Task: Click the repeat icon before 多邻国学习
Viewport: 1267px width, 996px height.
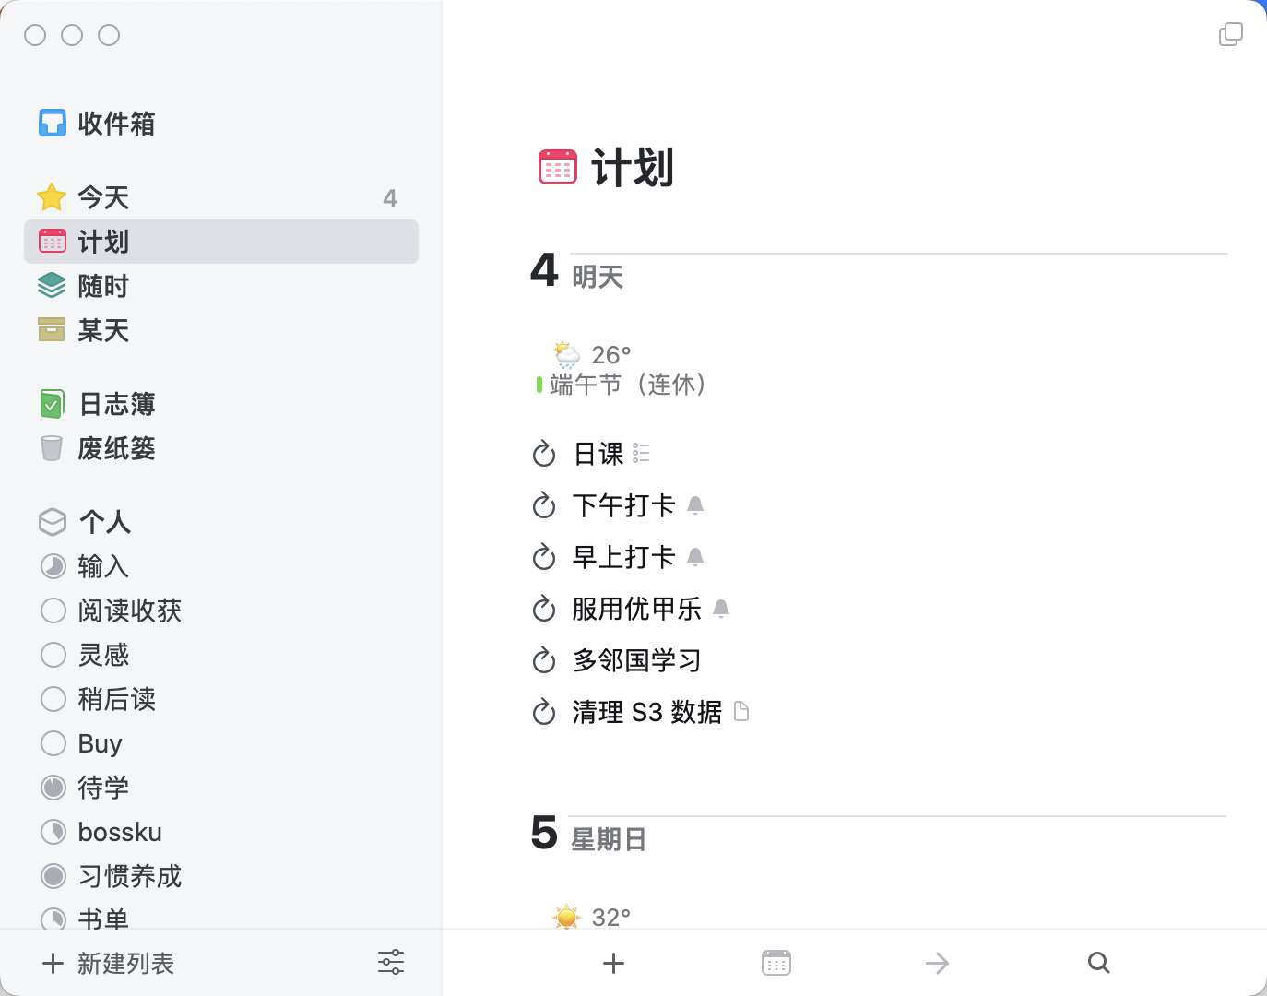Action: pyautogui.click(x=544, y=660)
